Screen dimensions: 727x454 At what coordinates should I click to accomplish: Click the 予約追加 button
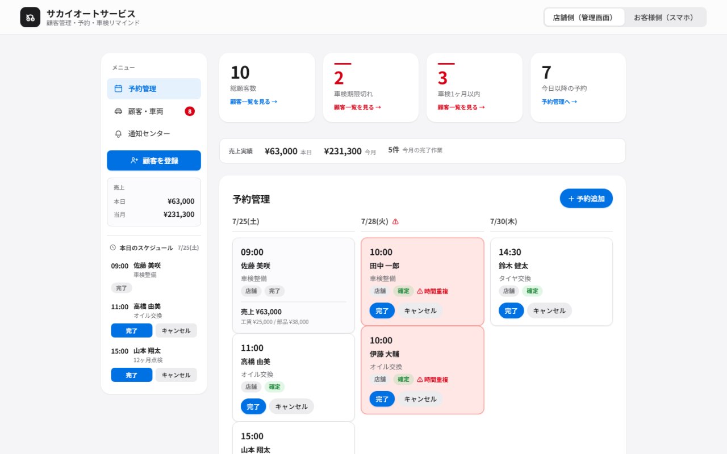coord(586,199)
